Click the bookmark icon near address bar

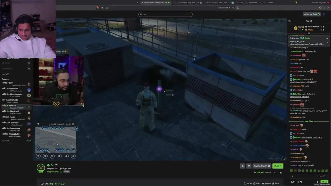[x=238, y=8]
